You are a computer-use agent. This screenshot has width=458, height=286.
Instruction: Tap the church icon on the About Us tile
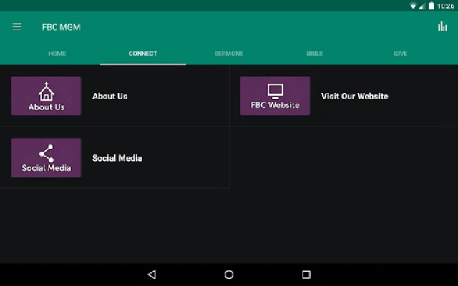coord(46,91)
